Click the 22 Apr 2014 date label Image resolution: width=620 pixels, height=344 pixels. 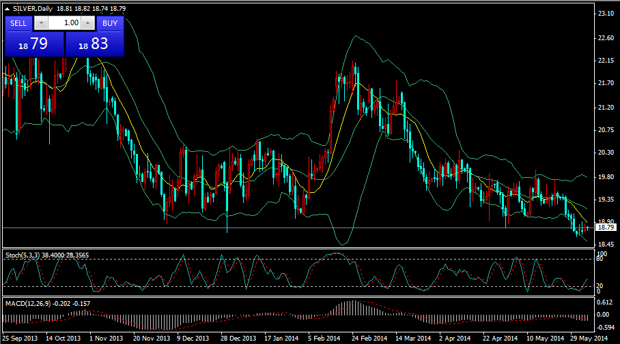pos(500,338)
